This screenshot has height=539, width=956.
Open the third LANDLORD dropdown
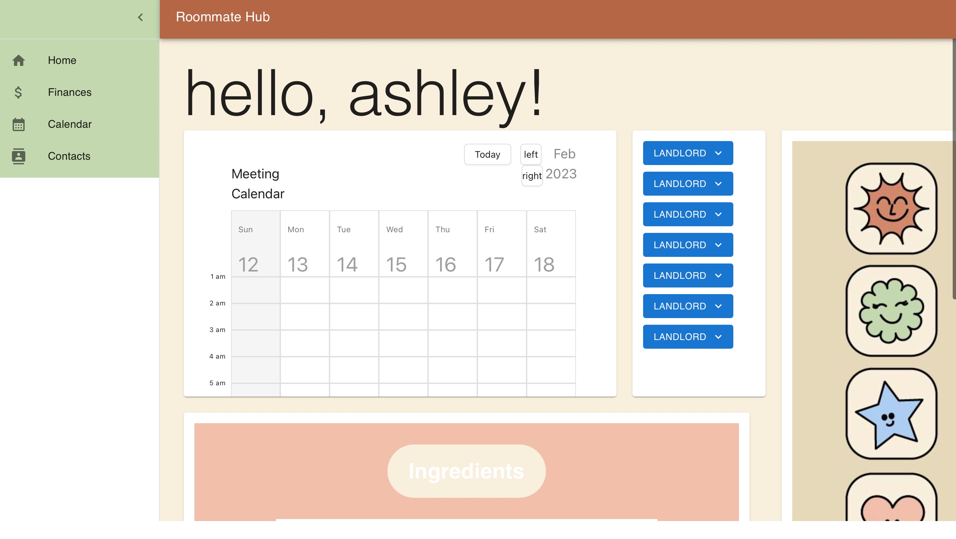(687, 214)
